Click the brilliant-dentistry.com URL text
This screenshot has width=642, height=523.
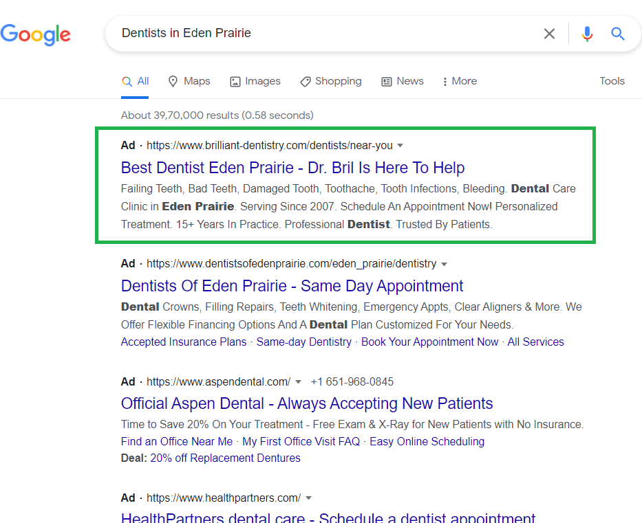(270, 145)
